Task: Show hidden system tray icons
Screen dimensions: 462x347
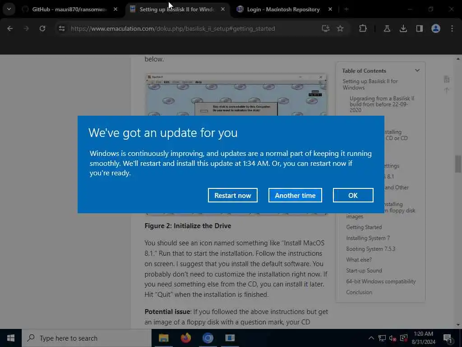Action: 371,338
